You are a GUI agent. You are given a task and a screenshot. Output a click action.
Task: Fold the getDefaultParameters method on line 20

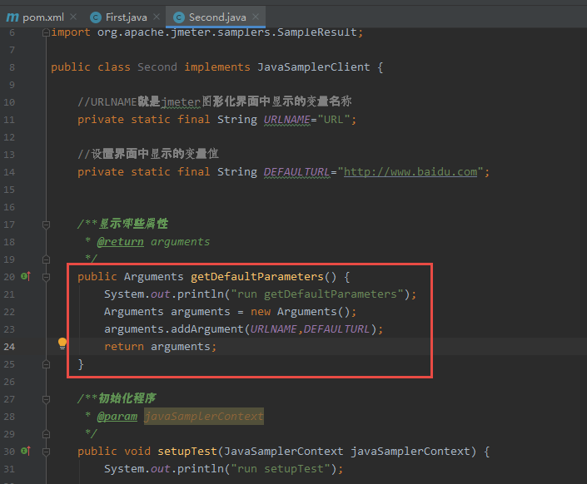coord(44,276)
